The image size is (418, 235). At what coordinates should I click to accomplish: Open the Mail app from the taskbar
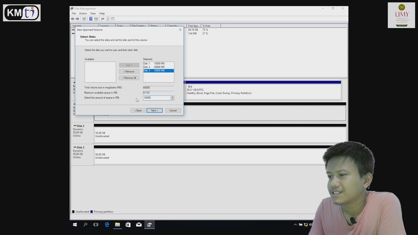click(x=139, y=225)
